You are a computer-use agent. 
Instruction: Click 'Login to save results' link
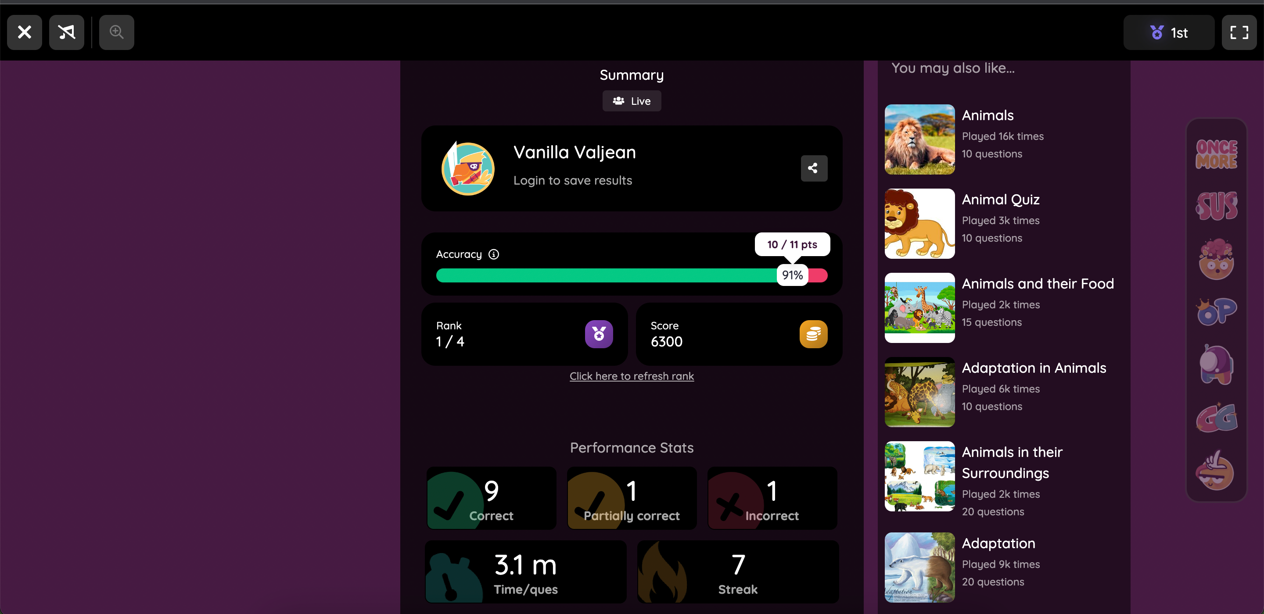point(572,180)
